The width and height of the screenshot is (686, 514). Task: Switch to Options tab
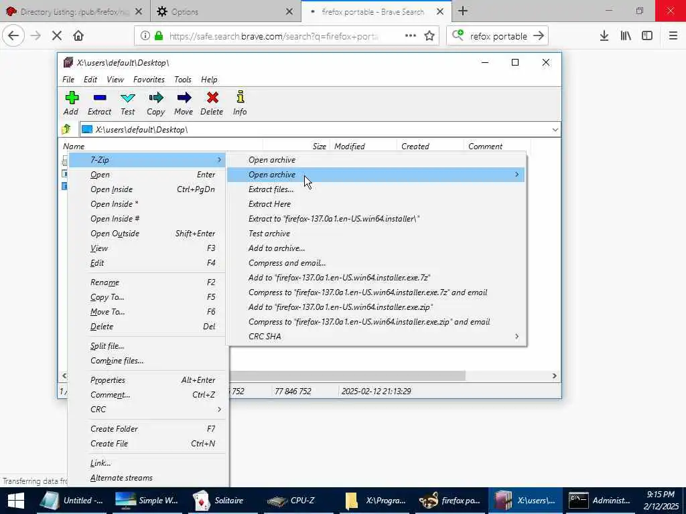pyautogui.click(x=225, y=12)
